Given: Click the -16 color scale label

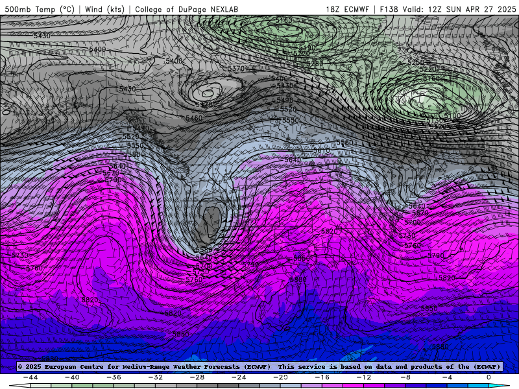Looking at the screenshot, I should click(322, 377).
